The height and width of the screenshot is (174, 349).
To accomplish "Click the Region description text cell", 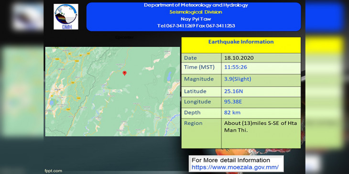I will (x=261, y=133).
